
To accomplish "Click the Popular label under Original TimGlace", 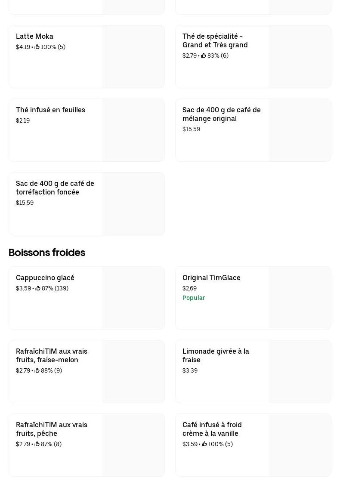I will (x=194, y=298).
